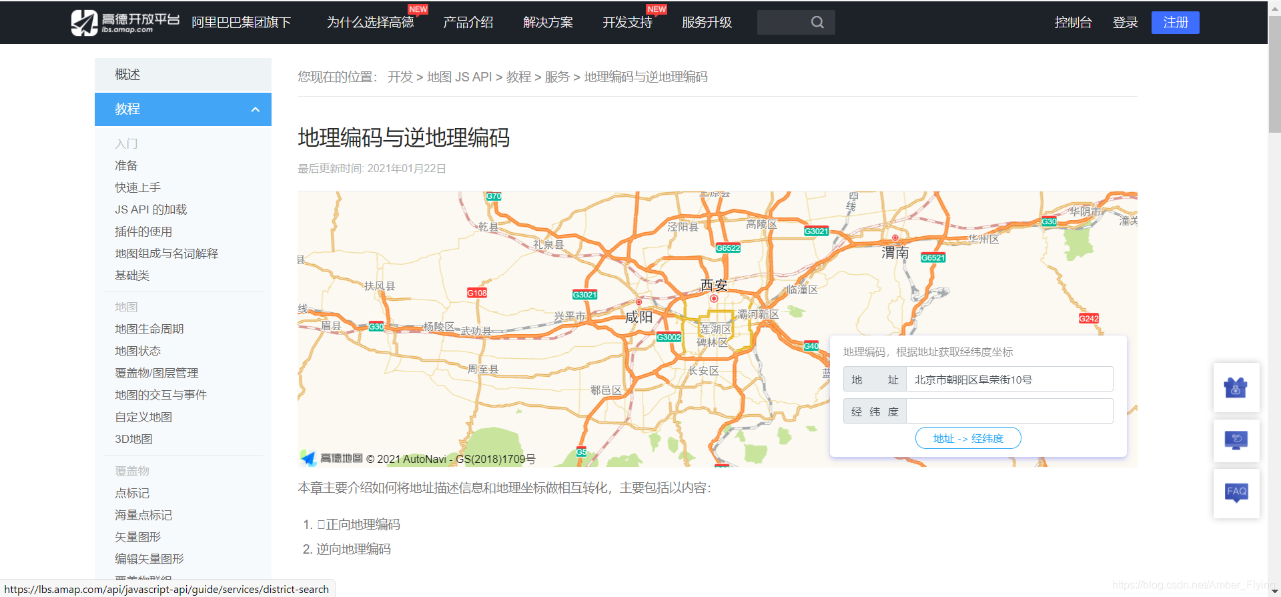Open 为什么选择高德 menu
The image size is (1281, 597).
point(370,23)
